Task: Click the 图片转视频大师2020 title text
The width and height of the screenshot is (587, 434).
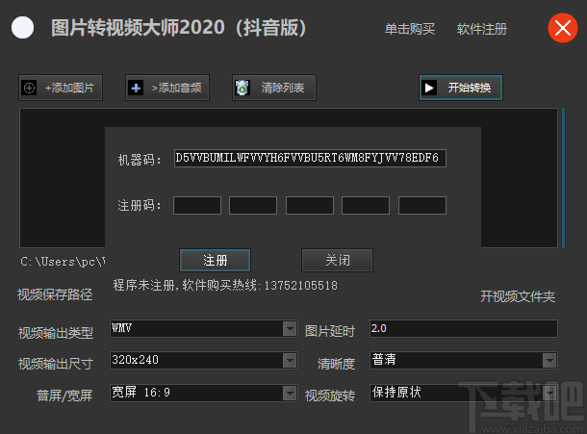Action: tap(179, 28)
